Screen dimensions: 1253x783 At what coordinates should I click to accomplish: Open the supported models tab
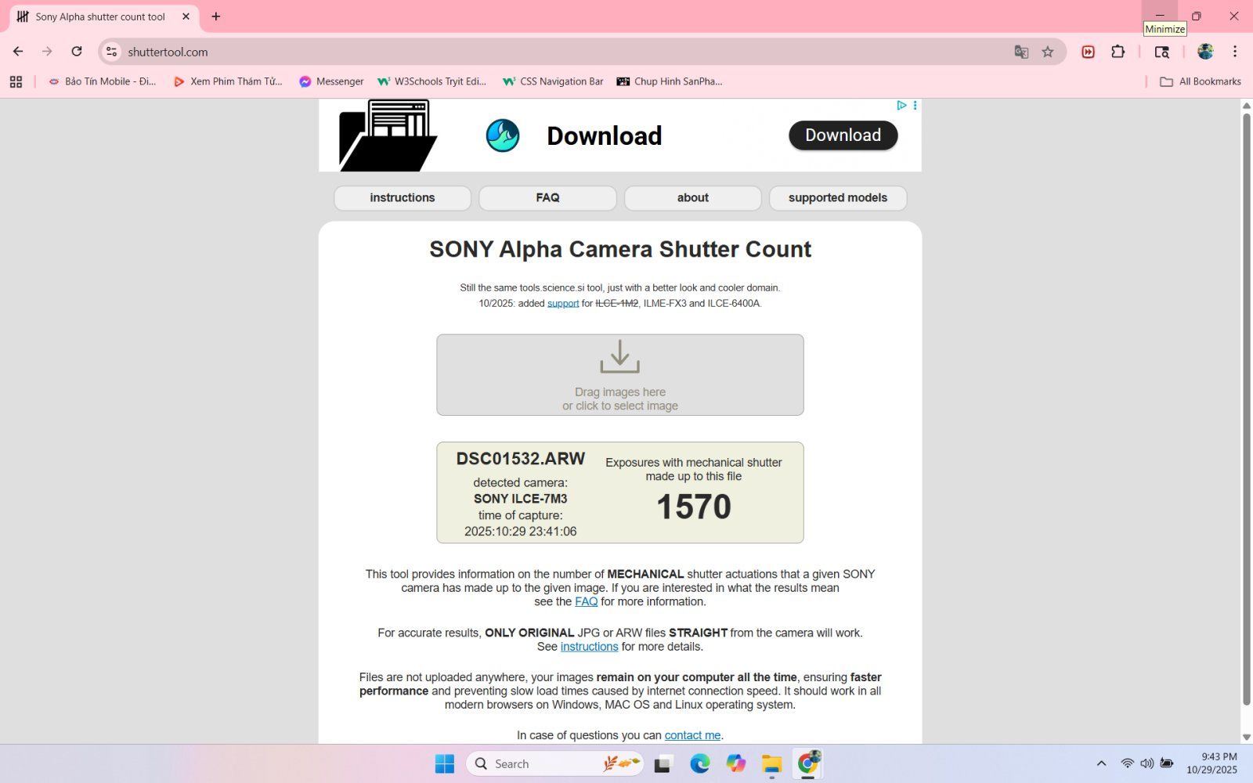coord(838,198)
